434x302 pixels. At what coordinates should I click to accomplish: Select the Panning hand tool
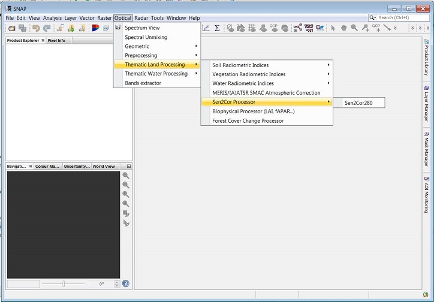344,28
